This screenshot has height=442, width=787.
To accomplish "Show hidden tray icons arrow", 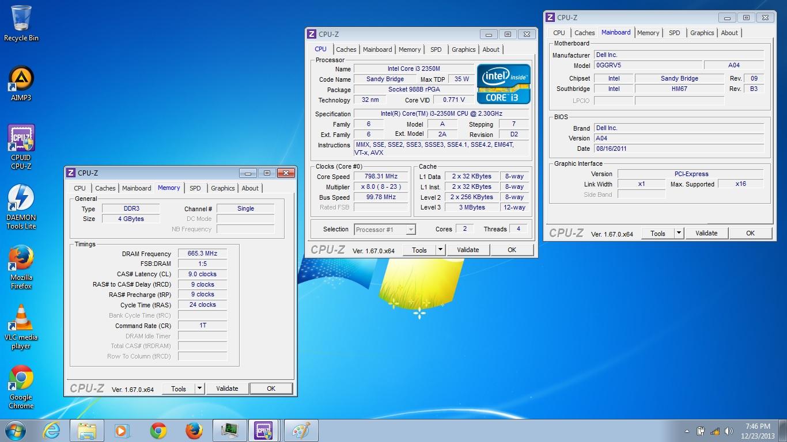I will (x=687, y=431).
